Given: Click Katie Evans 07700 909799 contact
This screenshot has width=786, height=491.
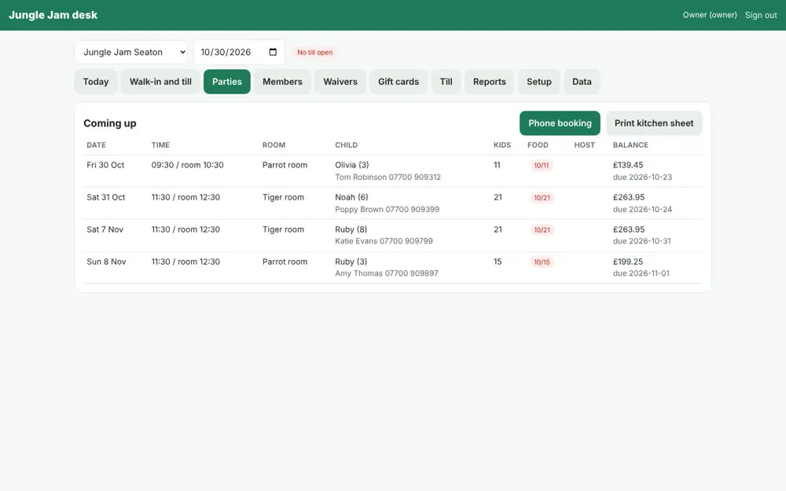Looking at the screenshot, I should [x=384, y=241].
